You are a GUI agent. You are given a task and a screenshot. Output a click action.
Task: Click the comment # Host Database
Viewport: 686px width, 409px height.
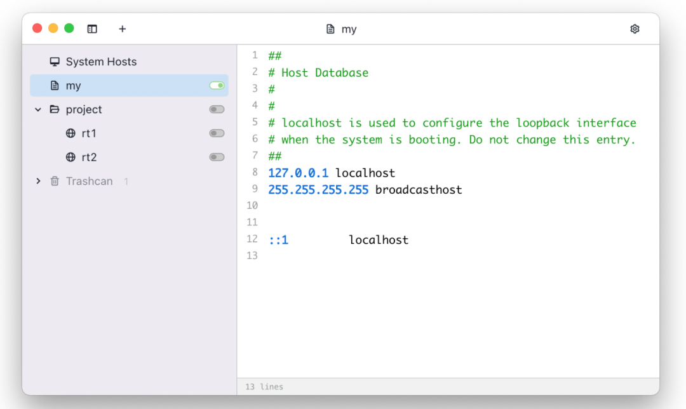point(318,72)
